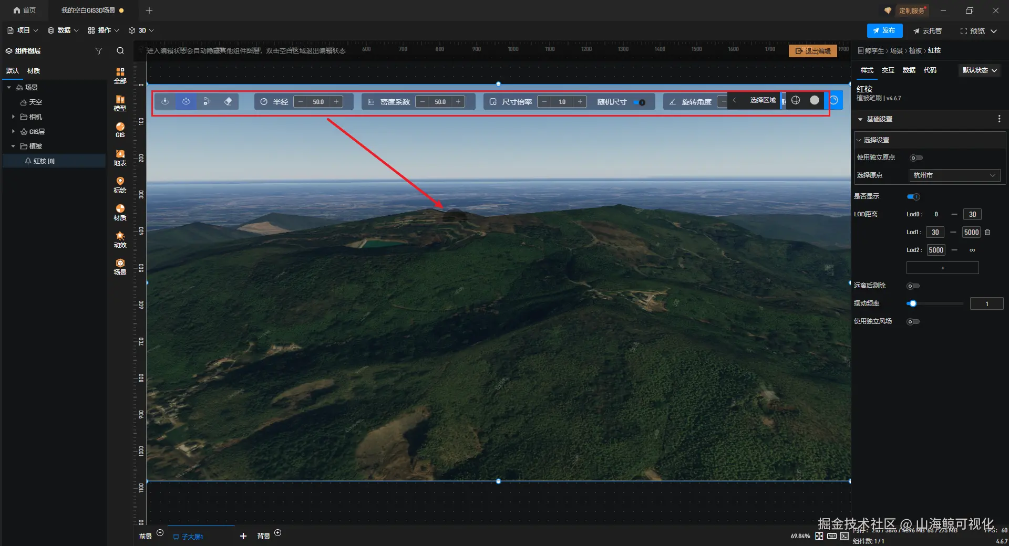Click the 发布 publish button

coord(884,30)
